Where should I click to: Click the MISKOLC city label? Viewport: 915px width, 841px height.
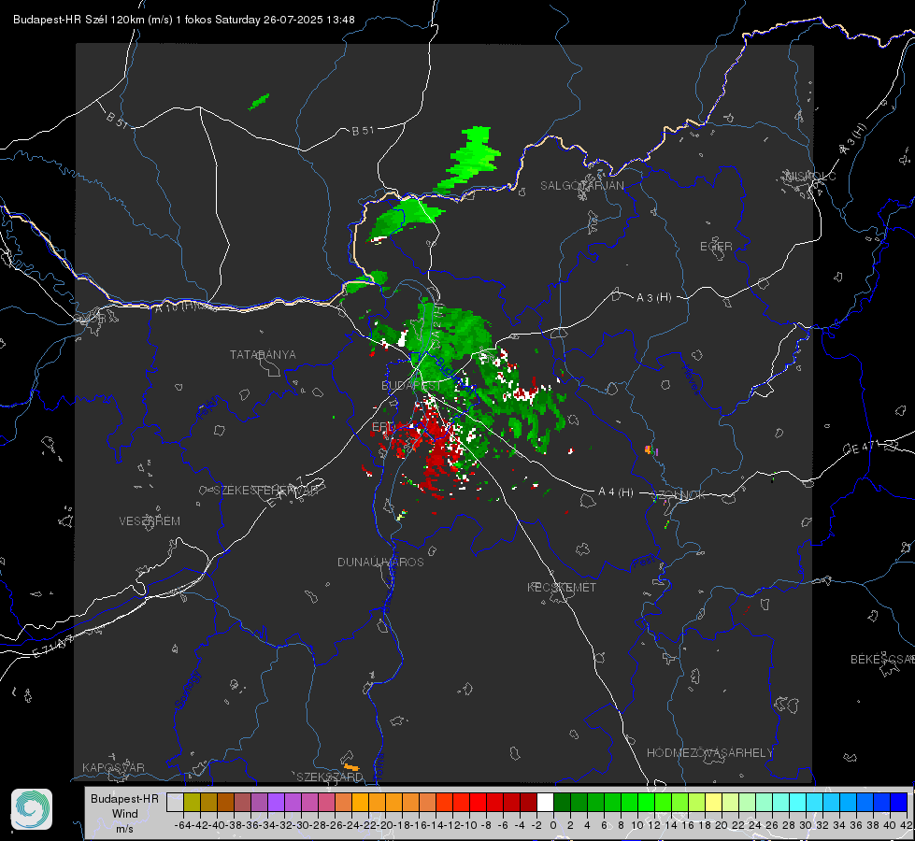[x=810, y=176]
